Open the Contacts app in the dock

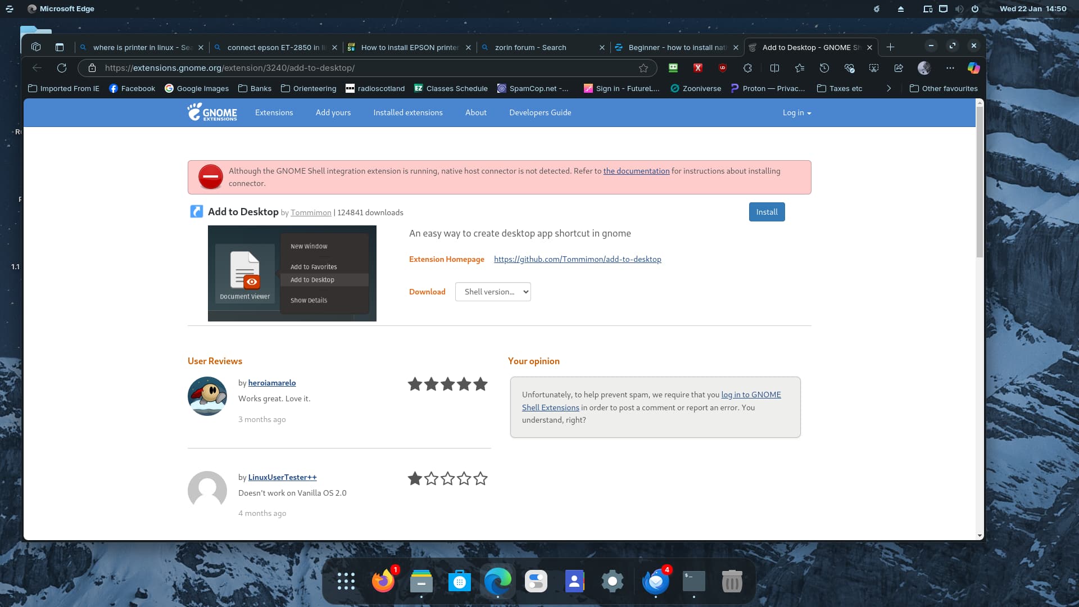[x=574, y=581]
